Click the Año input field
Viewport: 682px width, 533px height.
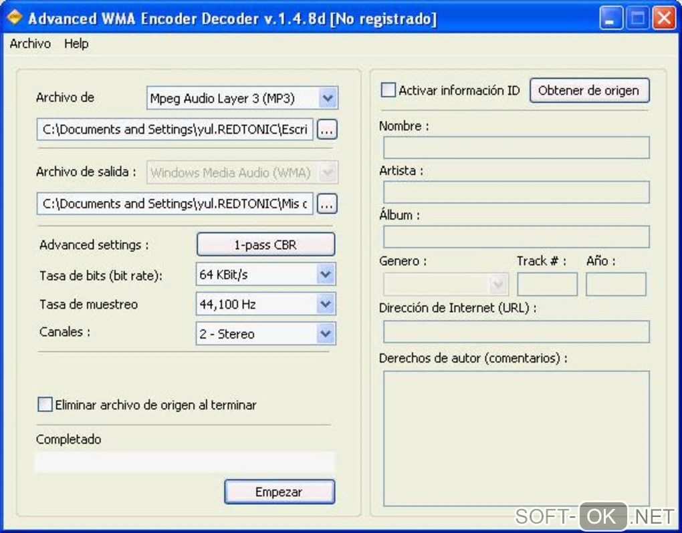[616, 284]
